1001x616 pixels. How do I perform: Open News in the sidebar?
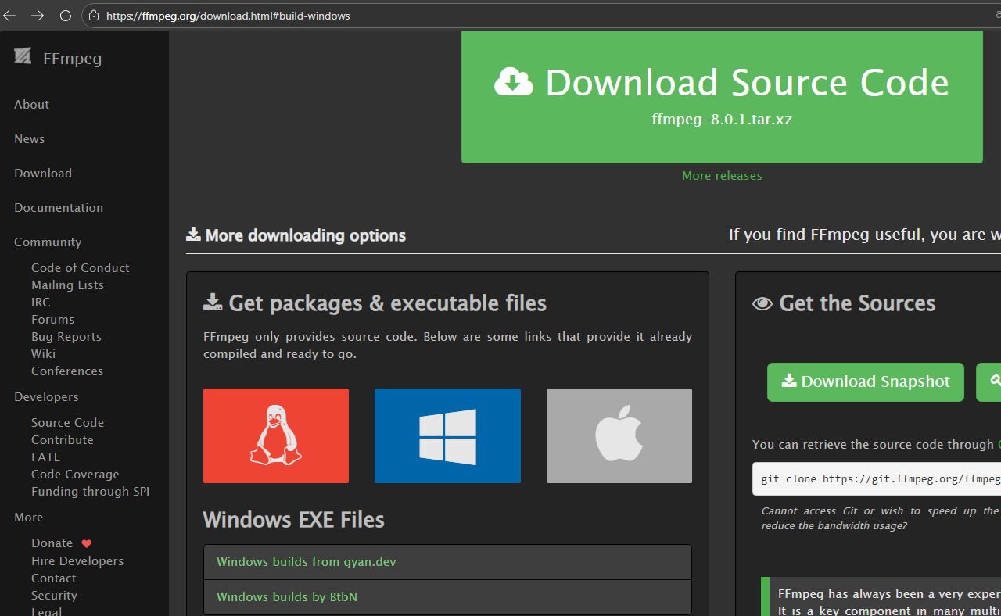click(x=29, y=139)
